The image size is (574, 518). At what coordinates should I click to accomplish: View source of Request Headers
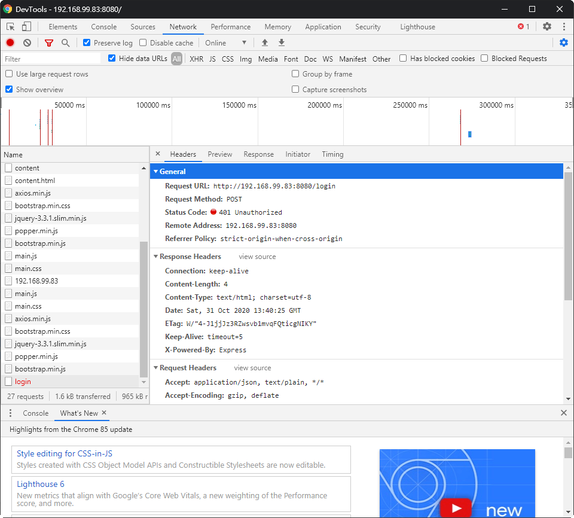252,368
